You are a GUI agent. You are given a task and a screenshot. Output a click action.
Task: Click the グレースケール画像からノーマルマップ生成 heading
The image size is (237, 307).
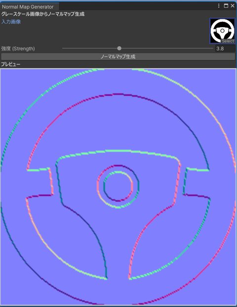pyautogui.click(x=43, y=14)
